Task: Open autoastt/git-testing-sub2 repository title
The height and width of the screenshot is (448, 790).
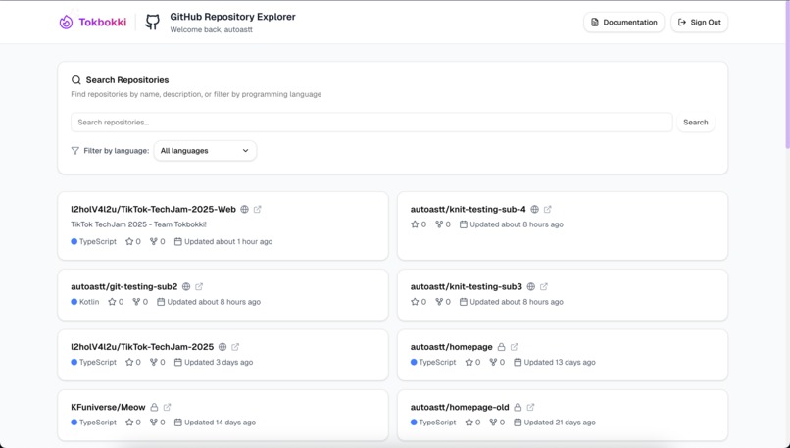Action: (123, 287)
